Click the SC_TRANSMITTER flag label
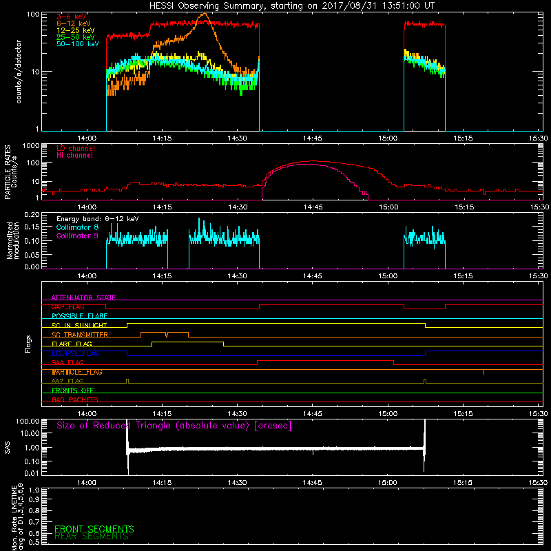This screenshot has width=551, height=551. 79,335
